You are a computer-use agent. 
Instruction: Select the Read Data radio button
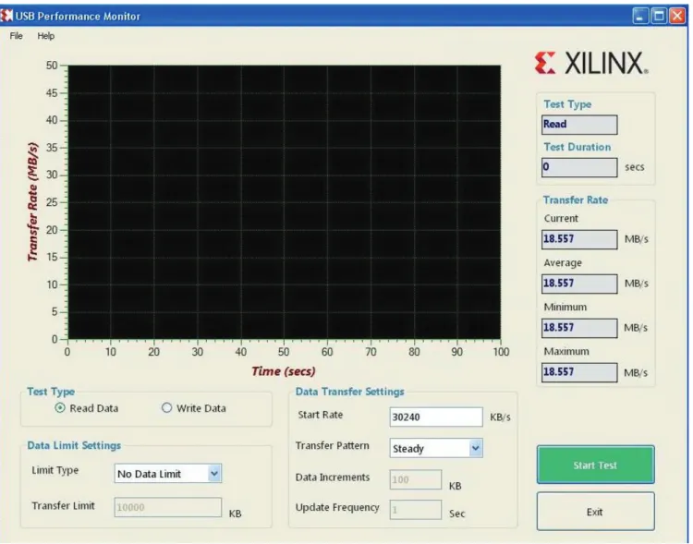tap(60, 408)
